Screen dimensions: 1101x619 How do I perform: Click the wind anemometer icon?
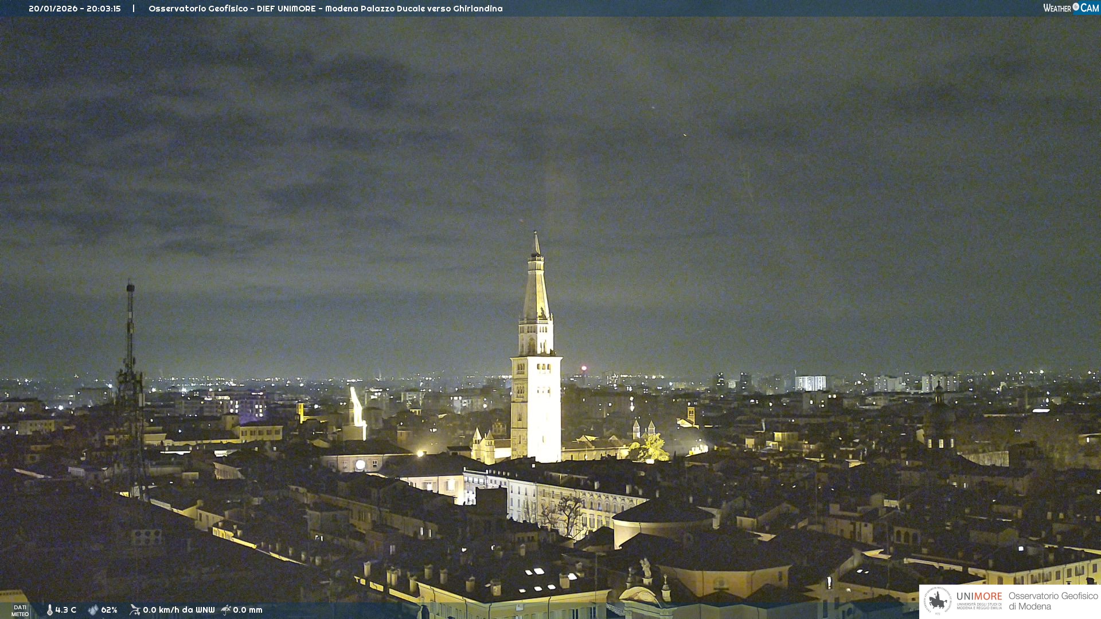click(x=135, y=610)
